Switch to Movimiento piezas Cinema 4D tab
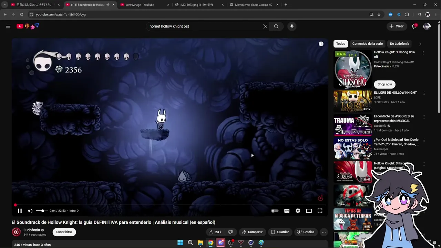The width and height of the screenshot is (441, 248). (254, 5)
